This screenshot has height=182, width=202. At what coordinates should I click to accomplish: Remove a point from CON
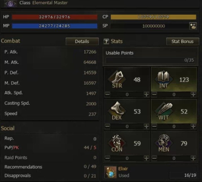tap(107, 158)
